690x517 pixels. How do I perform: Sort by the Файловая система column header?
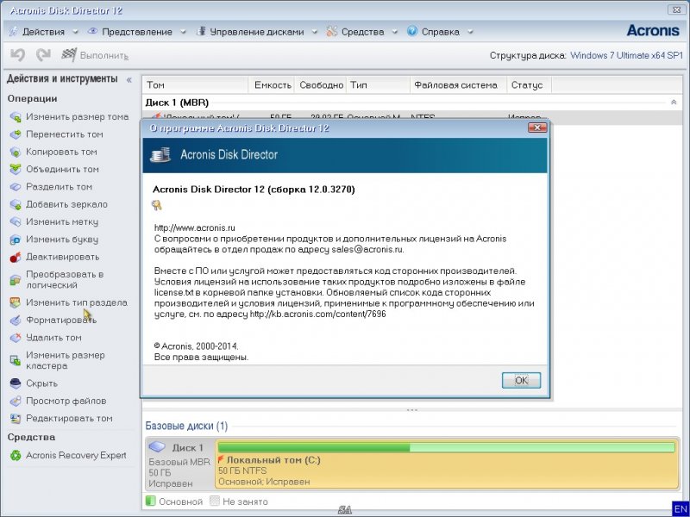(459, 84)
